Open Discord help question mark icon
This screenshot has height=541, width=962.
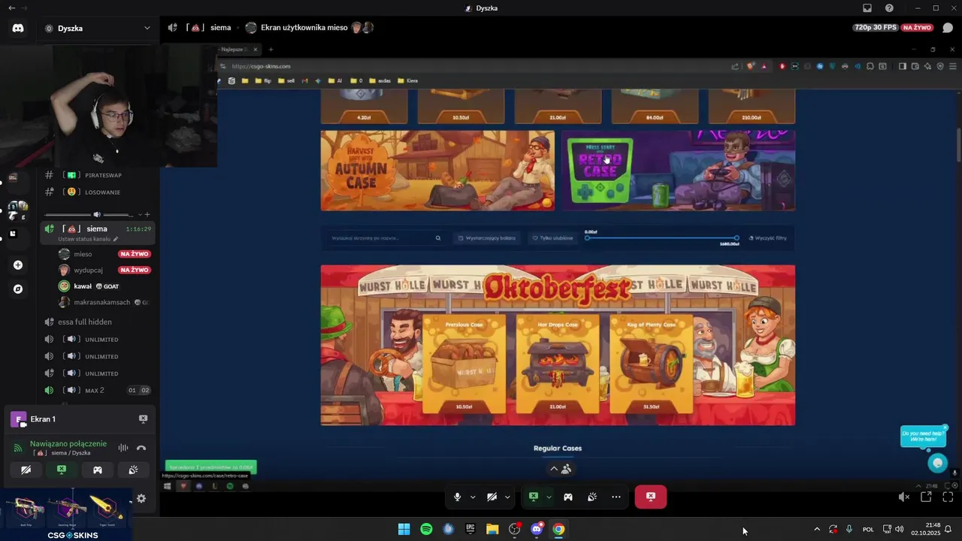[x=890, y=8]
